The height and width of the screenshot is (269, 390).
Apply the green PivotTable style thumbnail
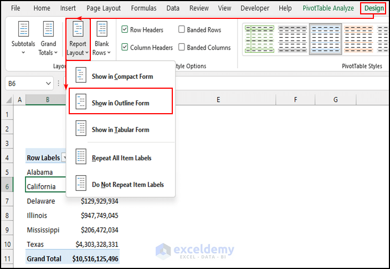click(259, 39)
